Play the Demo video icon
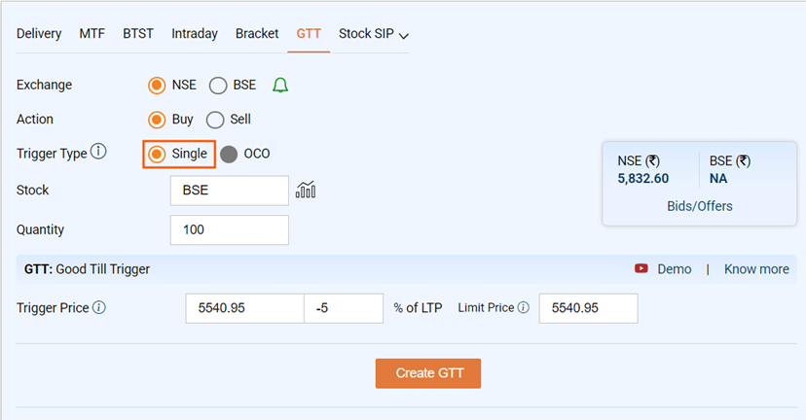 (x=641, y=269)
